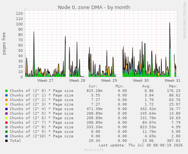This screenshot has width=188, height=154.
Task: Click legend label 'Chunks of (2^ 6) * Page size'
Action: (42, 118)
